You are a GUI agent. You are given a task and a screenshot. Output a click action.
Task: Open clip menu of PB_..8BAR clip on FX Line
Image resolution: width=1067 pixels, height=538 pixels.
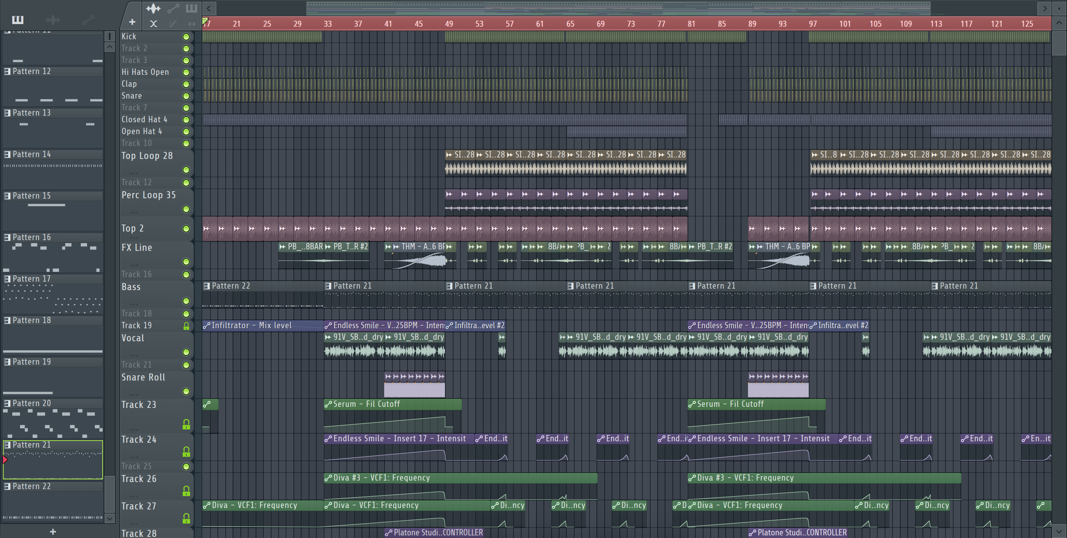tap(282, 247)
